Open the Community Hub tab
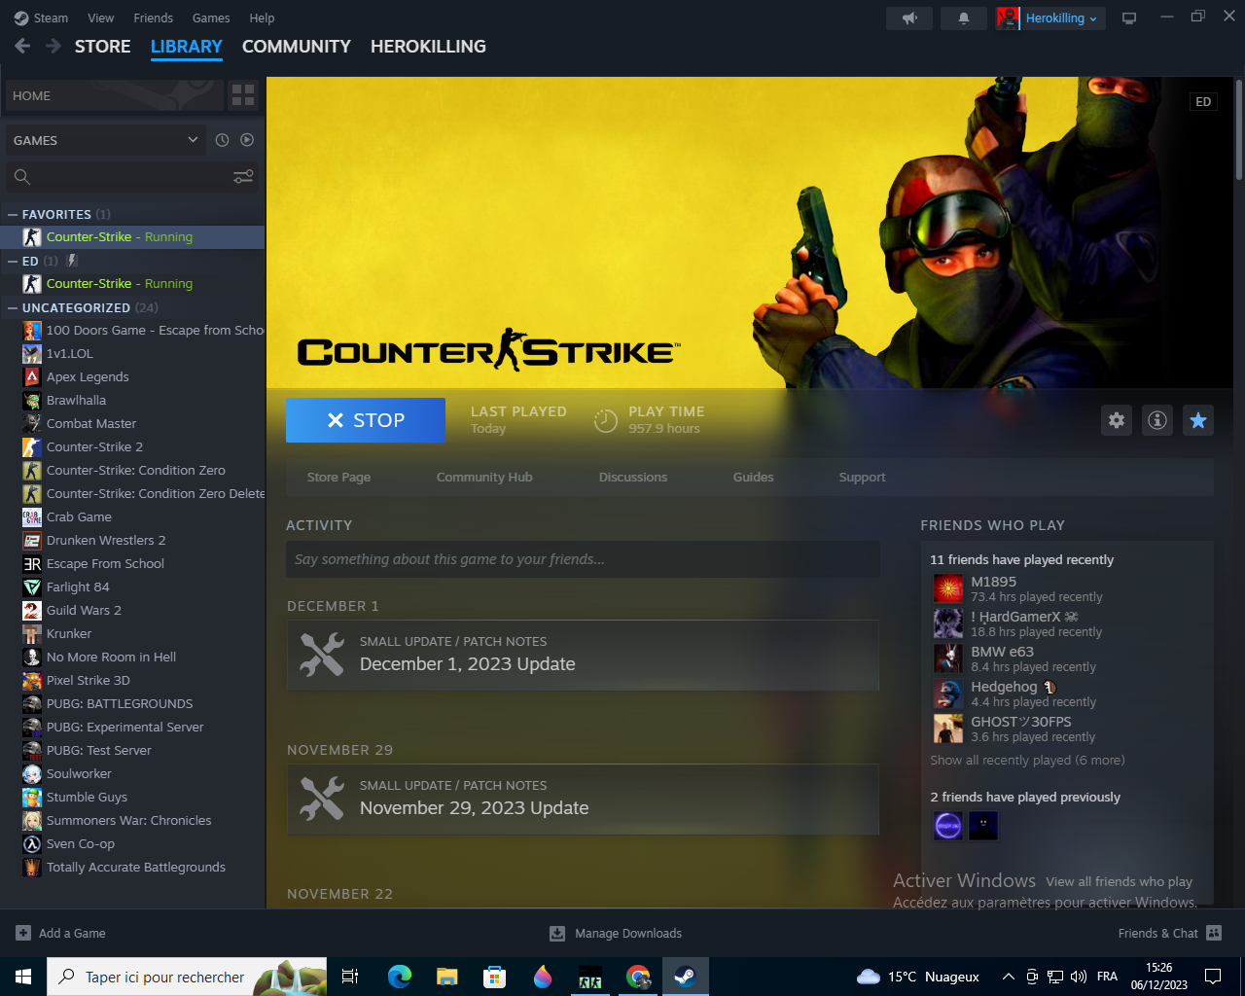The height and width of the screenshot is (996, 1245). [484, 478]
